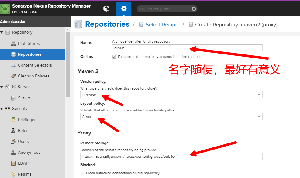This screenshot has width=300, height=178.
Task: Click the Repositories database icon in sidebar
Action: (x=13, y=54)
